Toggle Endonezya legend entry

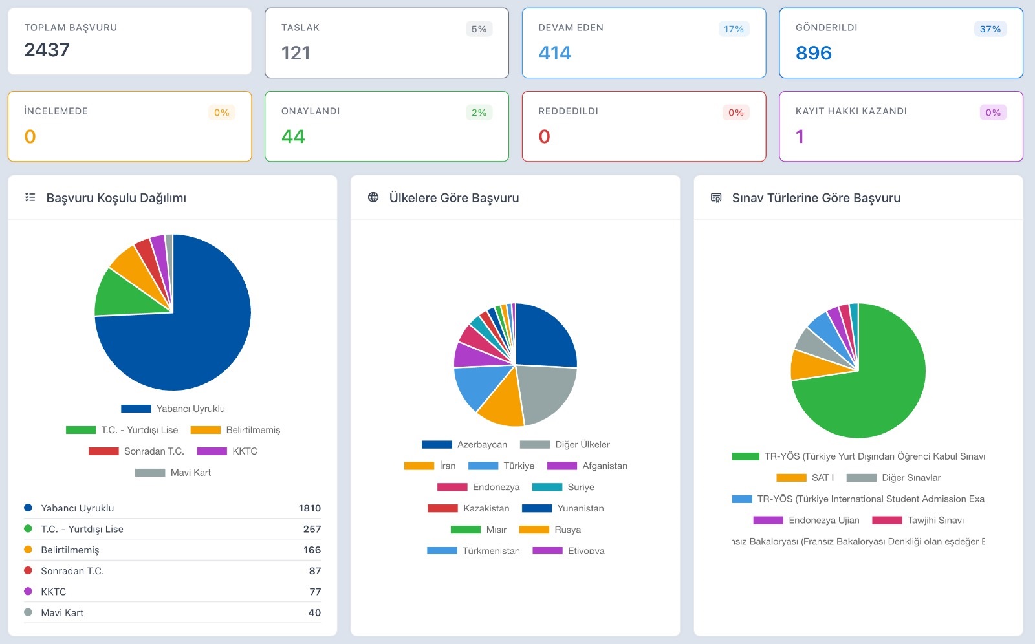pyautogui.click(x=479, y=487)
